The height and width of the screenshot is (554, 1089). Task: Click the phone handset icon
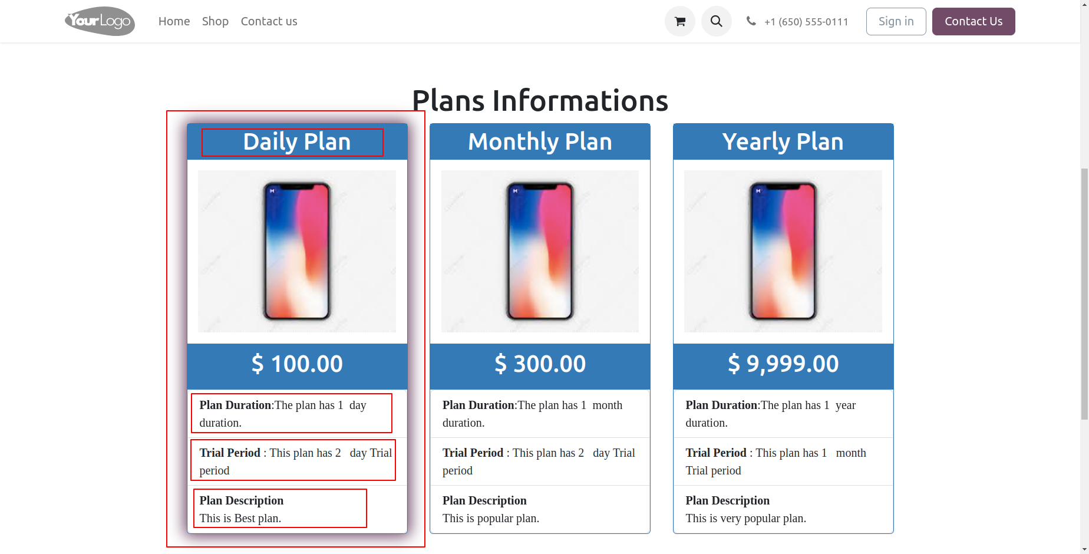(751, 21)
